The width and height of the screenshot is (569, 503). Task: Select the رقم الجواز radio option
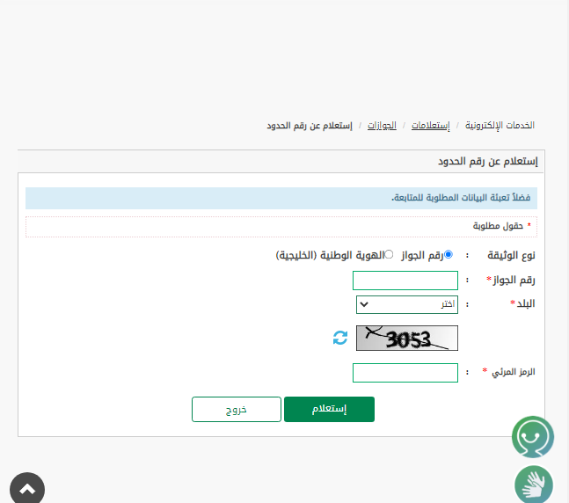[449, 255]
